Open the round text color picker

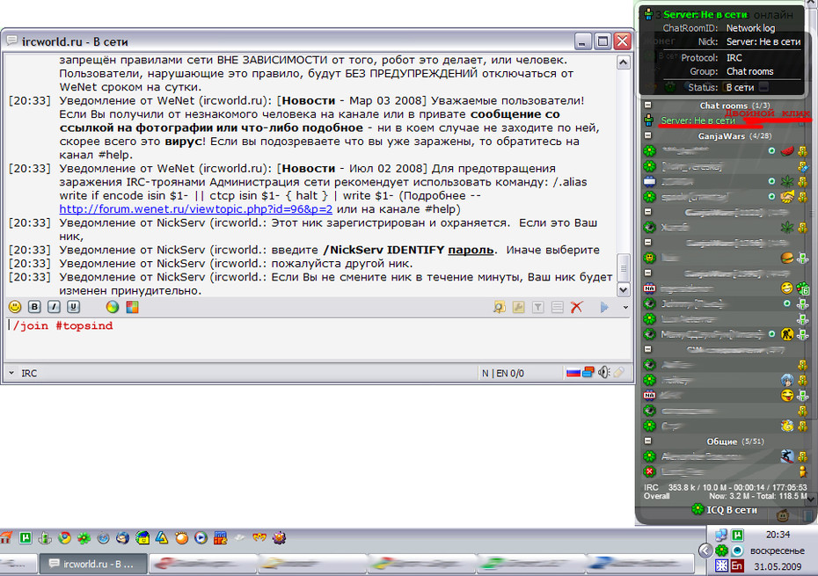click(x=113, y=307)
